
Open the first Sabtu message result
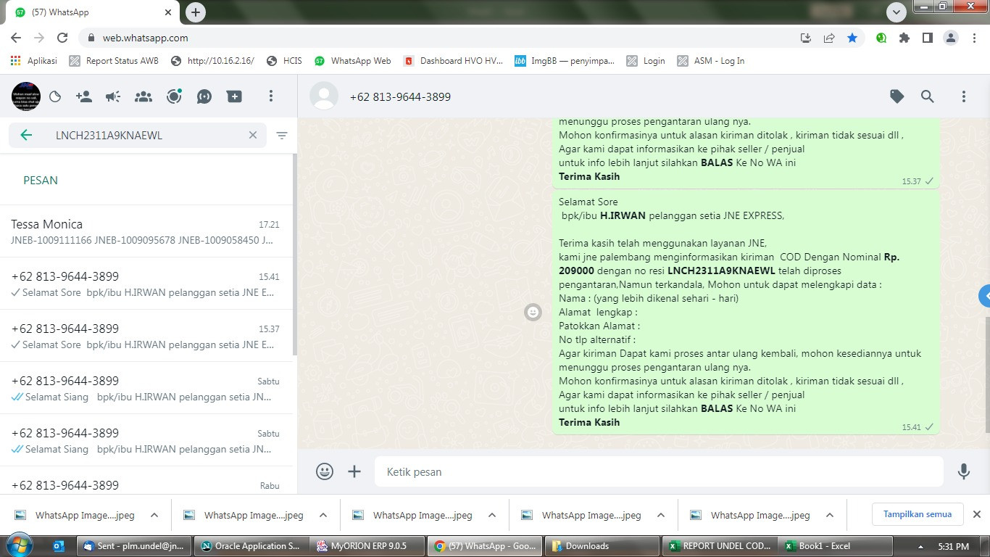pyautogui.click(x=145, y=388)
